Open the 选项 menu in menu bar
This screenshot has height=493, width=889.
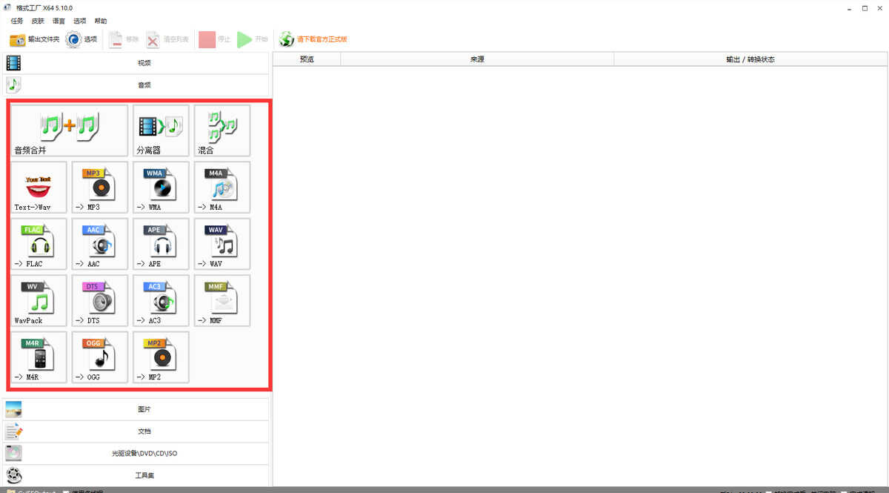pyautogui.click(x=79, y=21)
